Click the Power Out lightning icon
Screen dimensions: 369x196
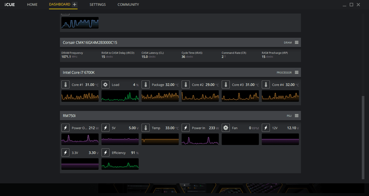65,128
